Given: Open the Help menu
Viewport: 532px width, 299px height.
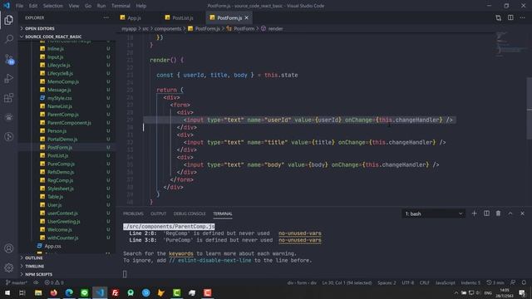Looking at the screenshot, I should point(140,6).
